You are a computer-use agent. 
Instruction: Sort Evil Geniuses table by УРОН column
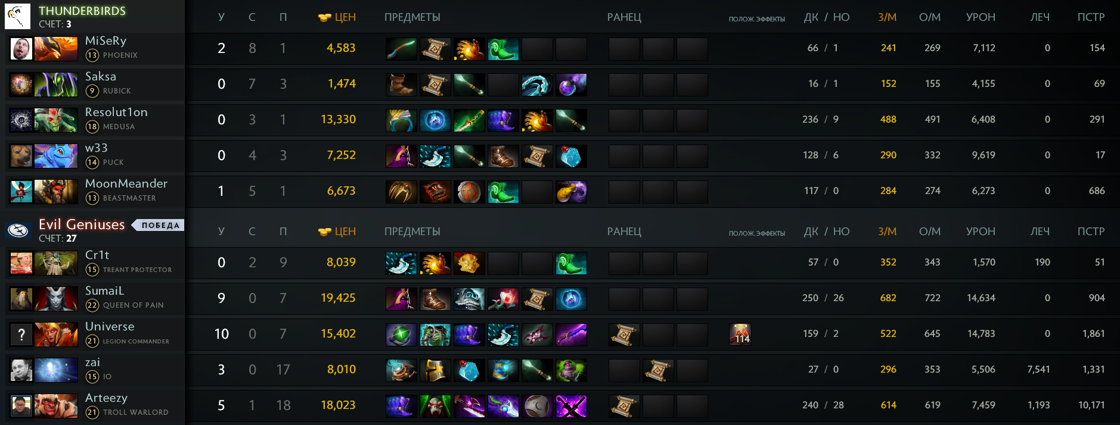981,232
